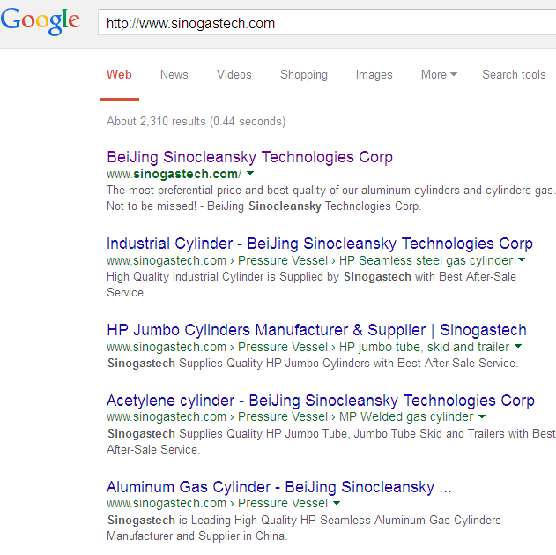
Task: Click snippet 'Sinogastech is Leading High Quality HP Seamless'
Action: (x=240, y=521)
